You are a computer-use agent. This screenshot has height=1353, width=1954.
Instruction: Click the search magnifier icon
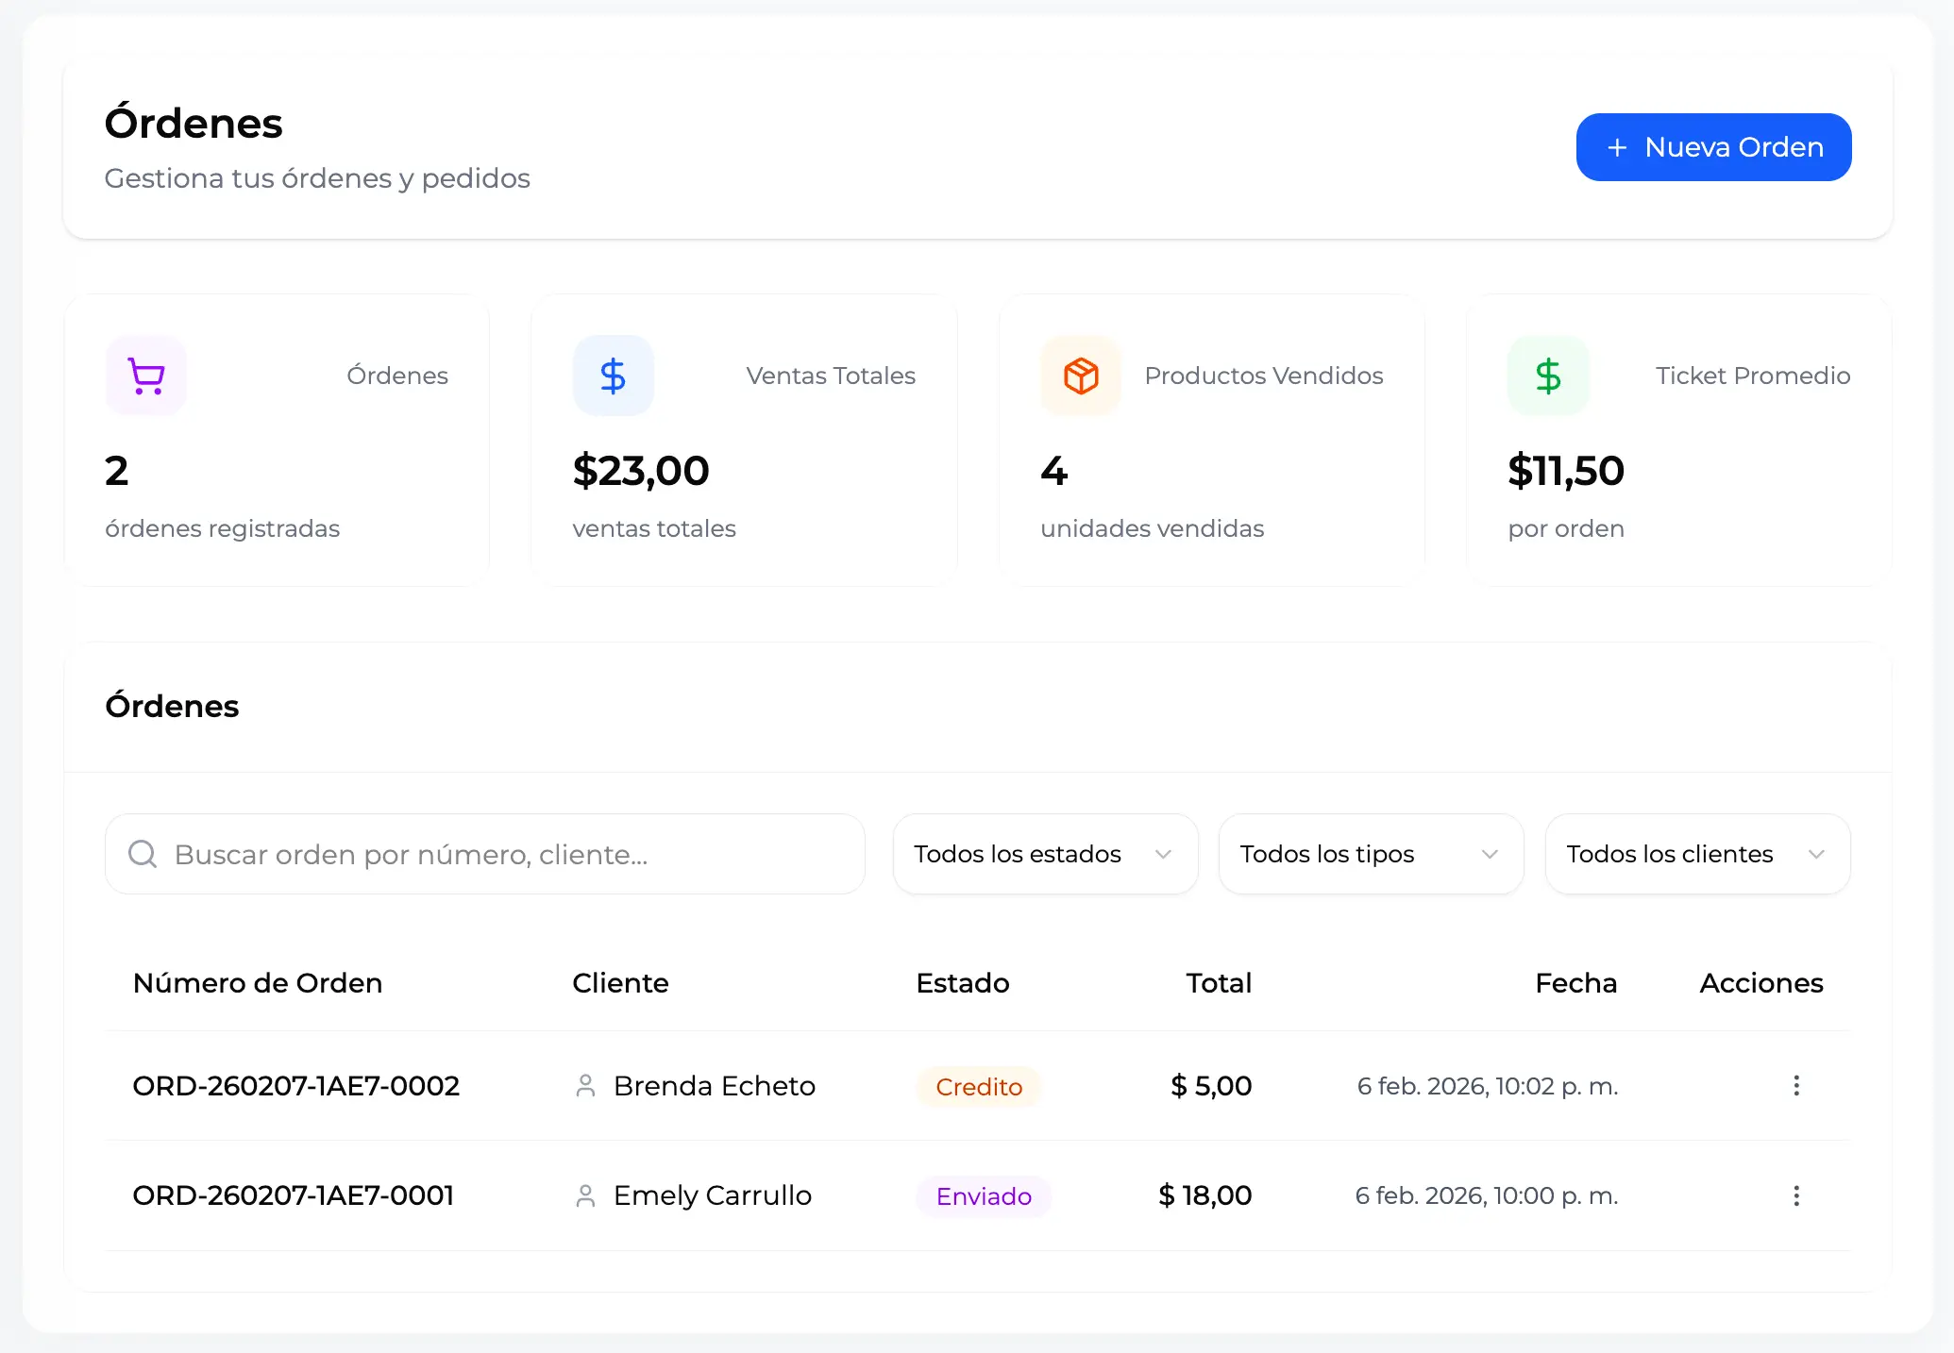pos(143,854)
